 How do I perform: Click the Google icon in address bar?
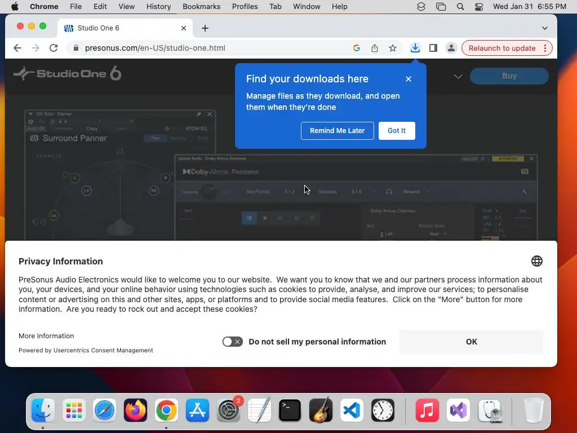click(x=356, y=48)
